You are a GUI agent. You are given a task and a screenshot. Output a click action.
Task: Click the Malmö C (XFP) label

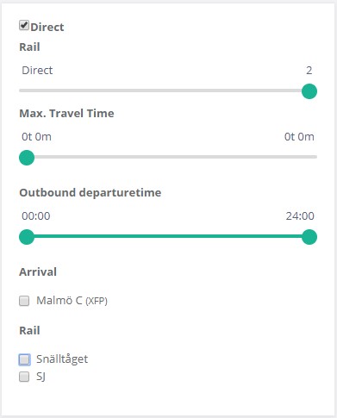pos(72,301)
